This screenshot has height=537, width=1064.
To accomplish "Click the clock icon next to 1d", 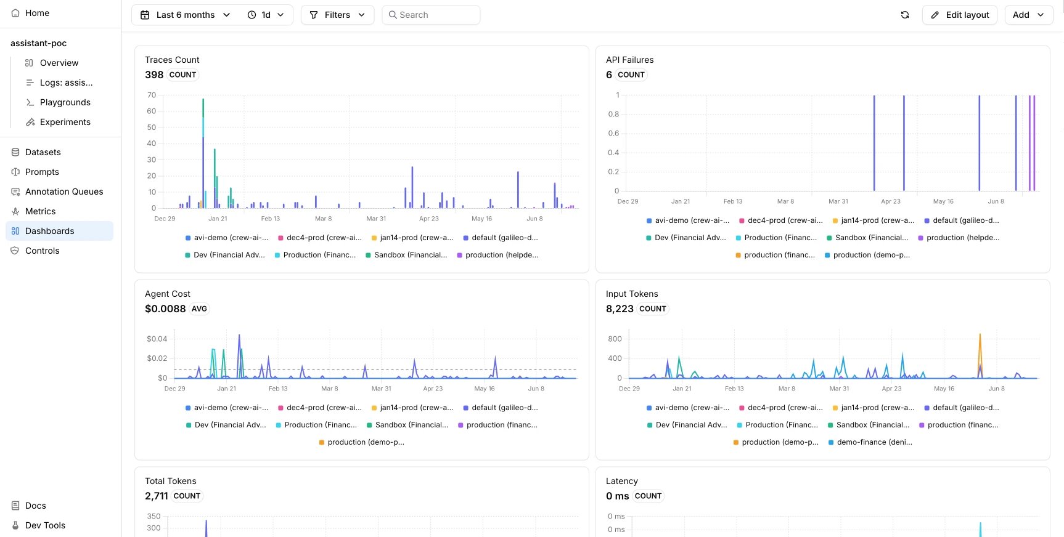I will 252,15.
